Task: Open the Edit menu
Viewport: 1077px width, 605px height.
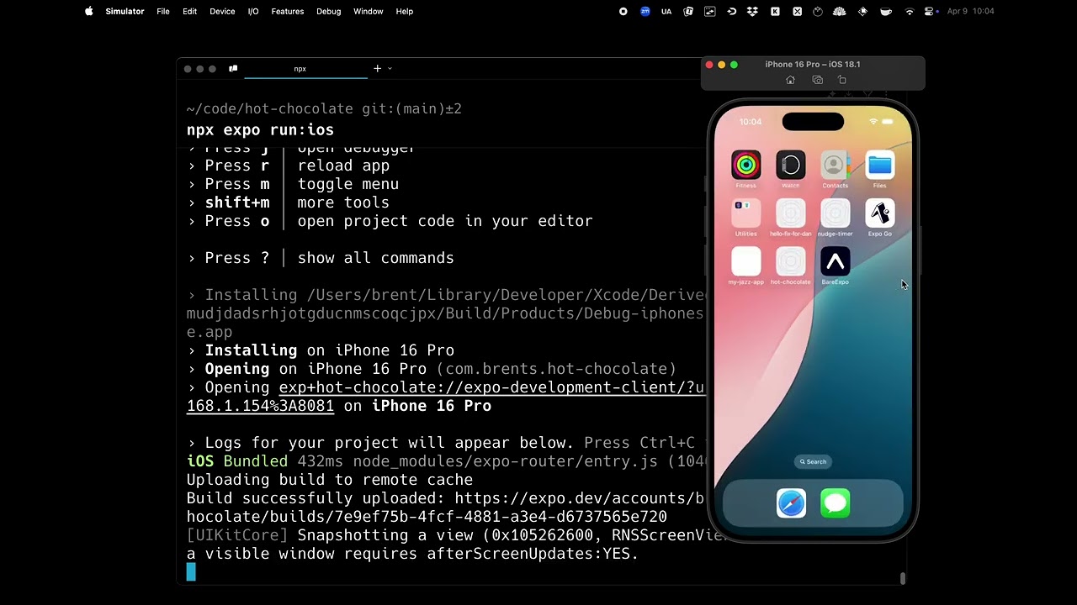Action: click(189, 11)
